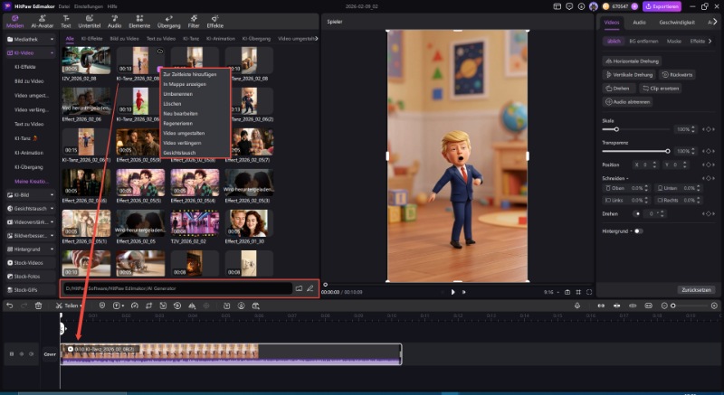Click the speed gauge icon in timeline toolbar
This screenshot has height=395, width=724.
coord(134,306)
